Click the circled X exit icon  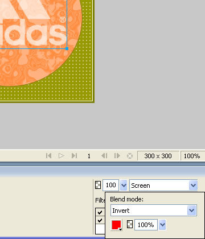coord(130,156)
